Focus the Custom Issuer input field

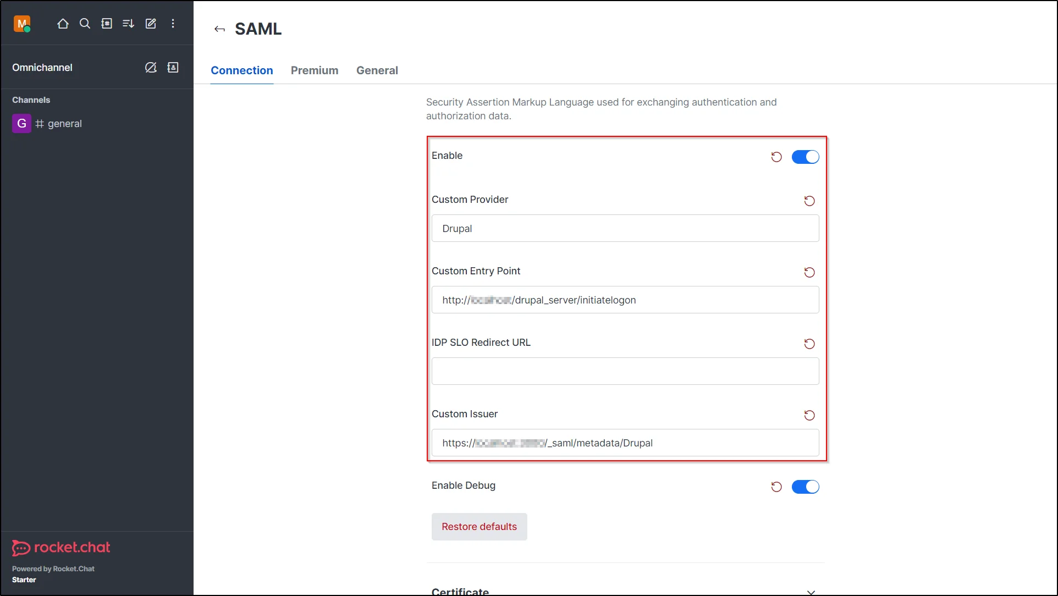tap(625, 443)
